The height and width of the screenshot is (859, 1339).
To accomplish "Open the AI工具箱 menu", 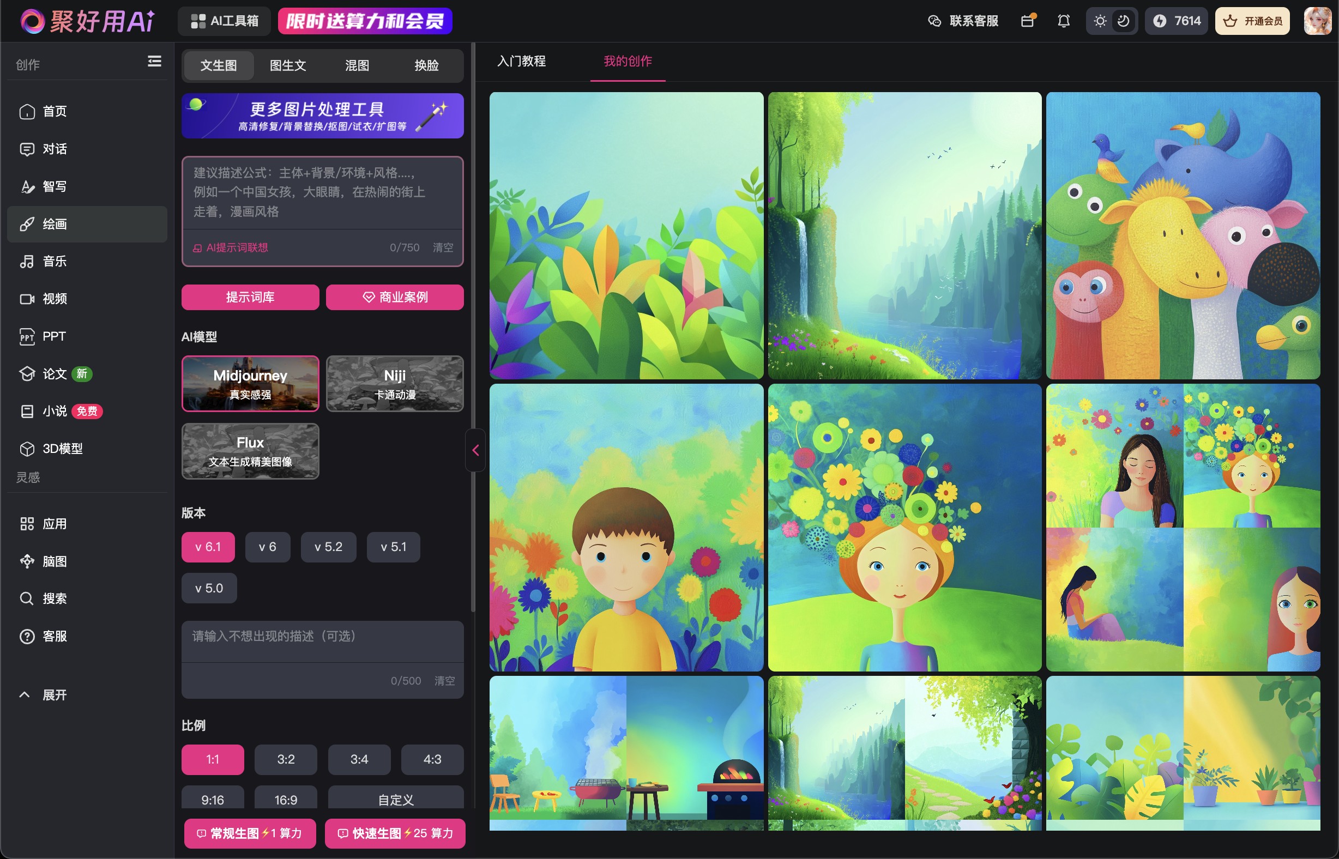I will click(x=224, y=21).
